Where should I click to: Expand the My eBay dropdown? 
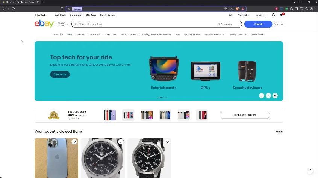(260, 15)
